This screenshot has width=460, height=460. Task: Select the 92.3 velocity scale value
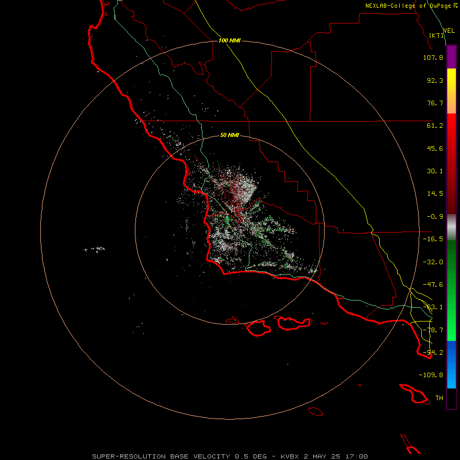435,80
